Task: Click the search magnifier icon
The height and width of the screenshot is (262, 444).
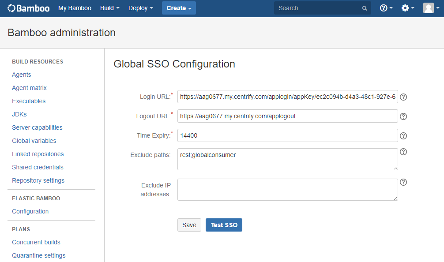Action: click(x=365, y=8)
